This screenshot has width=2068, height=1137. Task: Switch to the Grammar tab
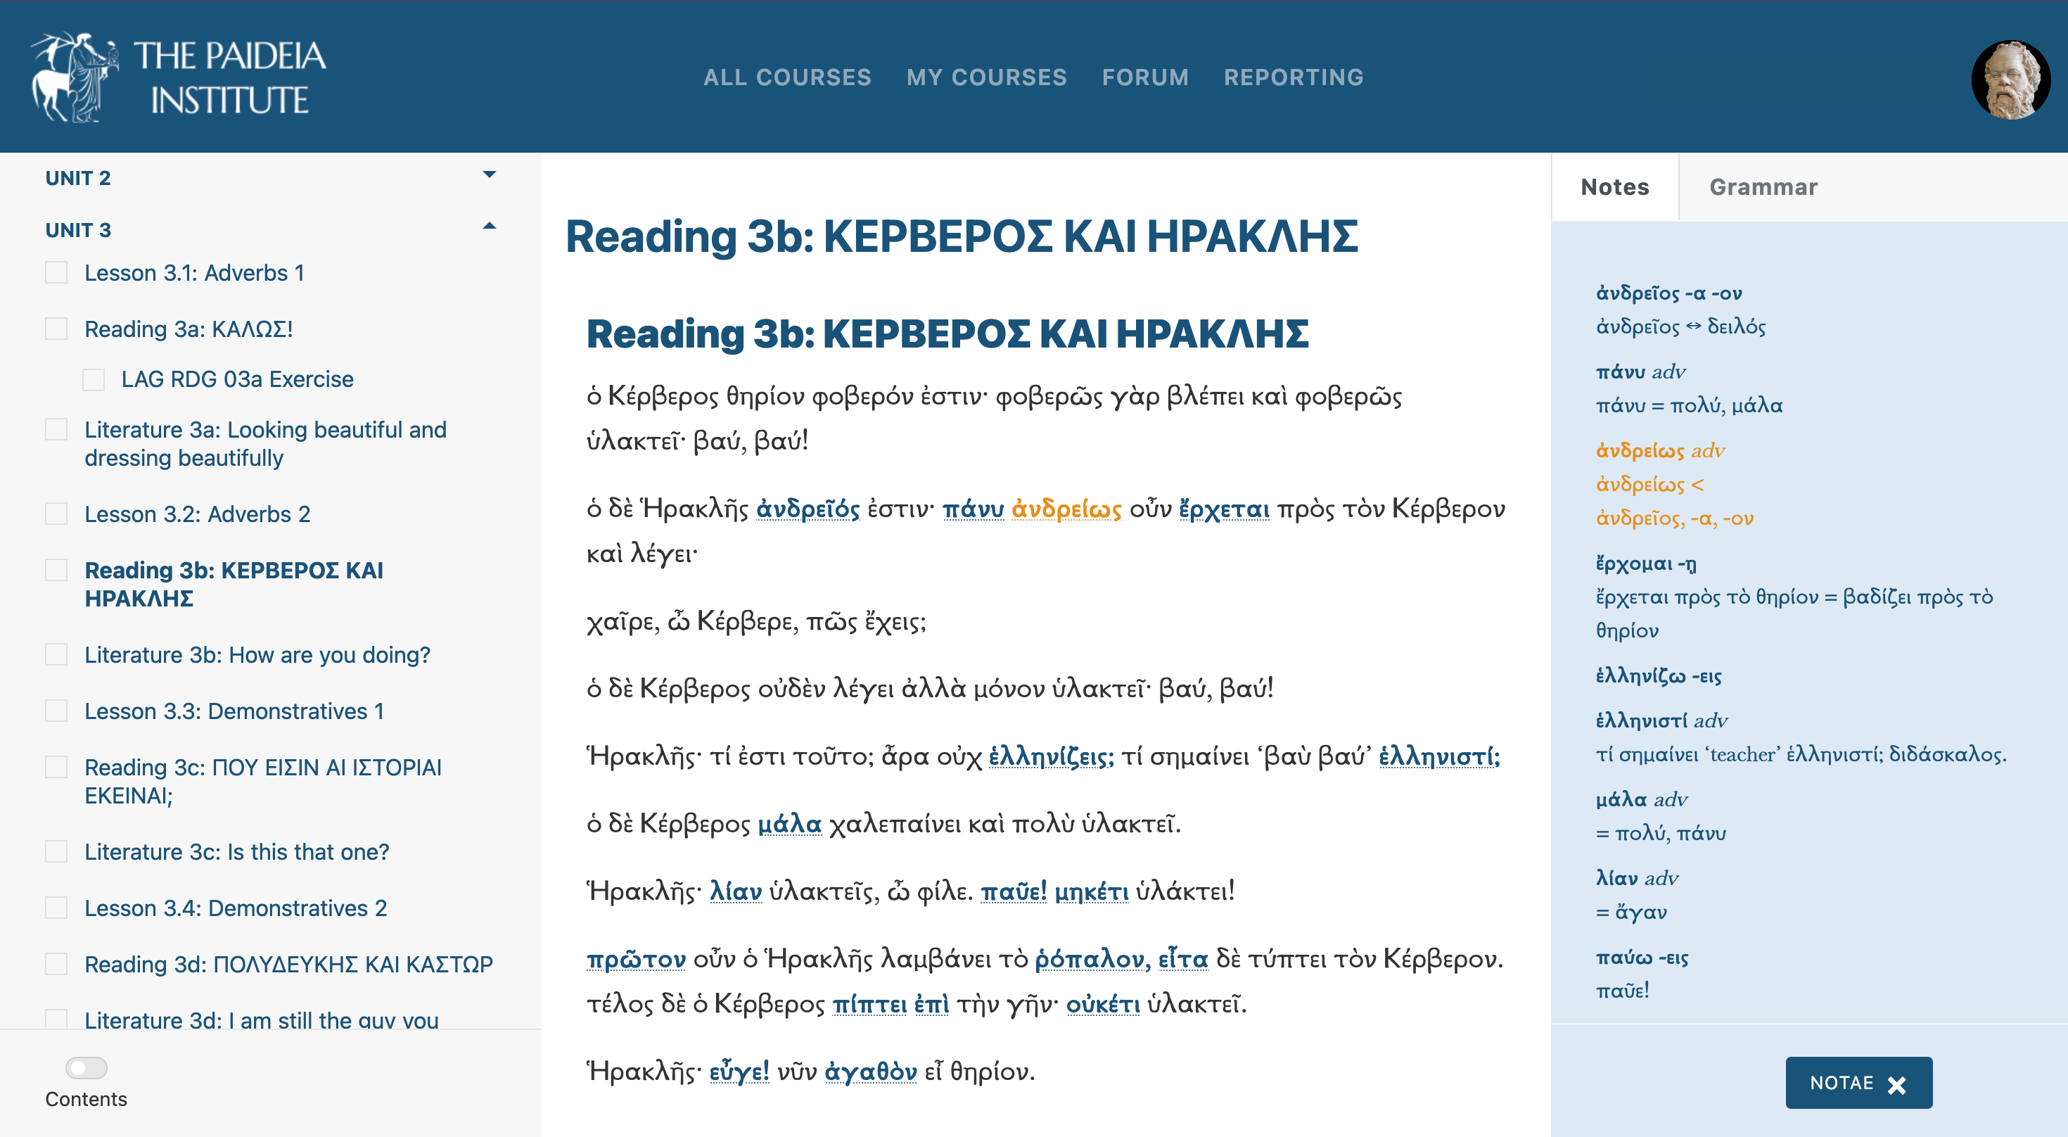[x=1763, y=186]
